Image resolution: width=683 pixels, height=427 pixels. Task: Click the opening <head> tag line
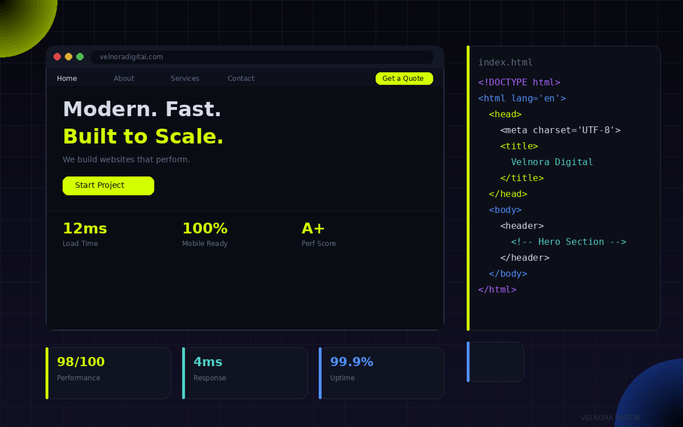tap(505, 114)
